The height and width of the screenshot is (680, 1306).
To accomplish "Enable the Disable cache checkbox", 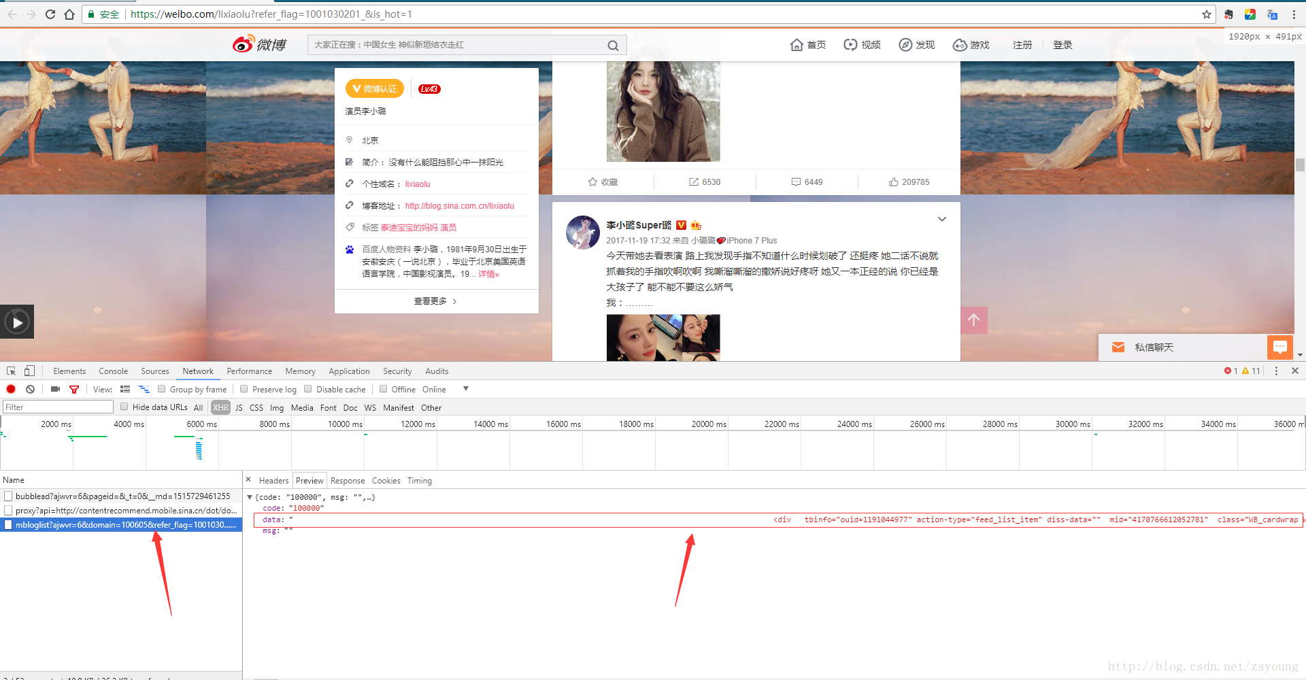I will [308, 390].
